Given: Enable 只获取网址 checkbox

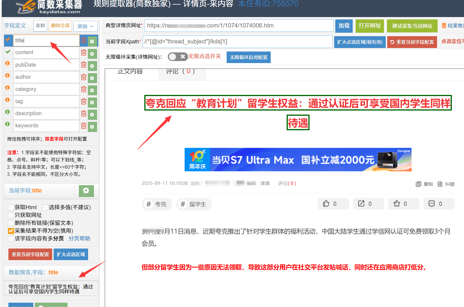Looking at the screenshot, I should [11, 215].
